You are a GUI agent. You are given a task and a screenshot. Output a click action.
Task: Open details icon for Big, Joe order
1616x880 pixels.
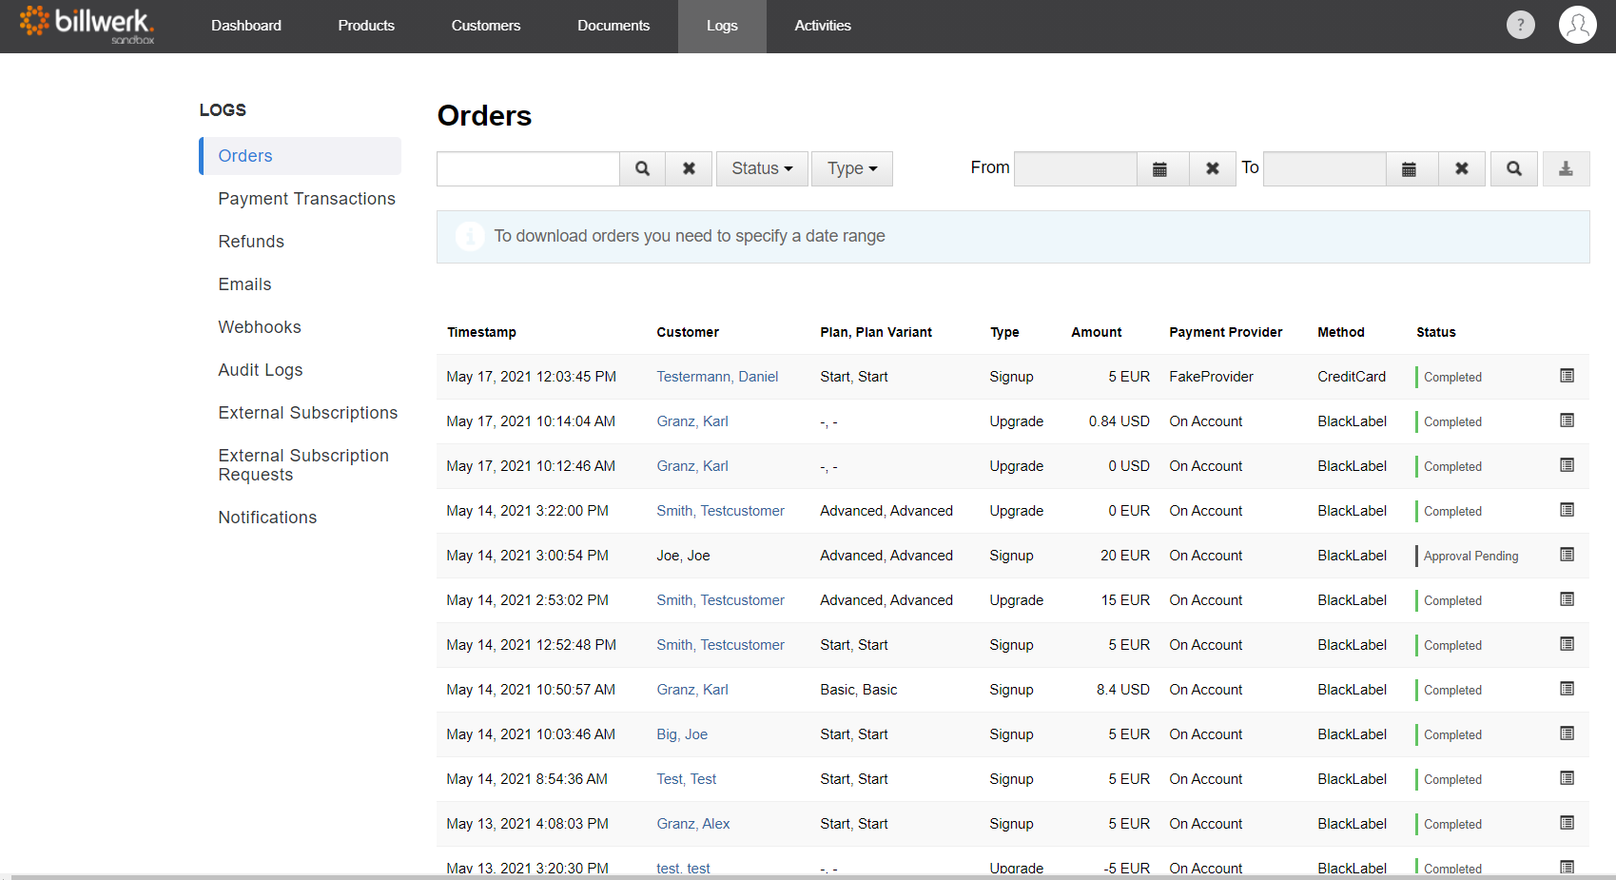tap(1567, 733)
